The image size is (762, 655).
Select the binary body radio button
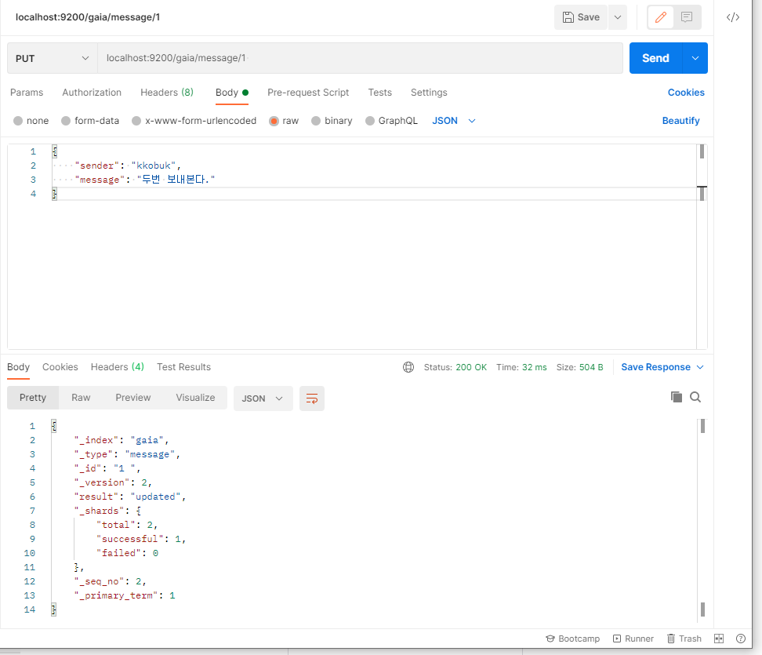(316, 121)
